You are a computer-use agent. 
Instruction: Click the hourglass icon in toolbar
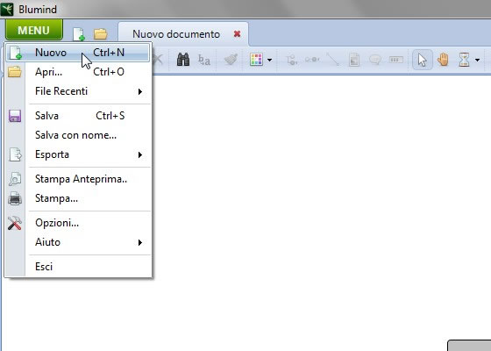click(x=464, y=60)
